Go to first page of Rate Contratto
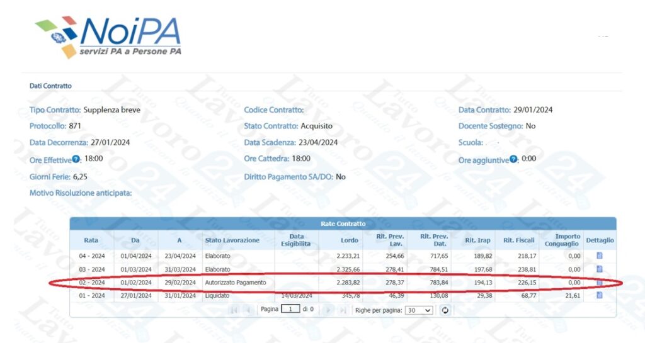The height and width of the screenshot is (343, 645). point(234,310)
